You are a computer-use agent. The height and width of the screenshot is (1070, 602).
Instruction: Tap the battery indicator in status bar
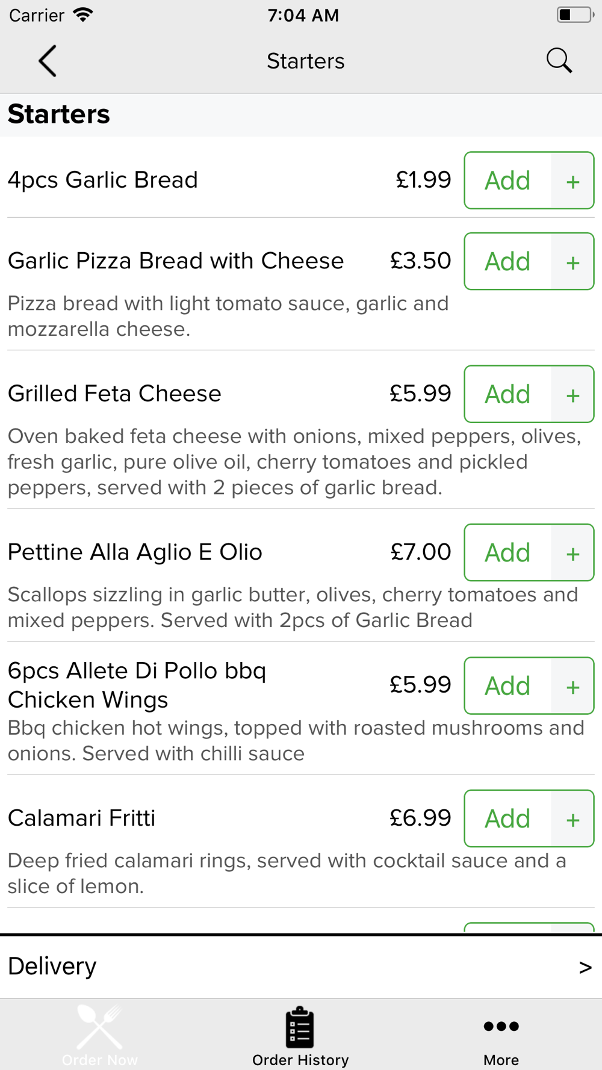pyautogui.click(x=575, y=15)
